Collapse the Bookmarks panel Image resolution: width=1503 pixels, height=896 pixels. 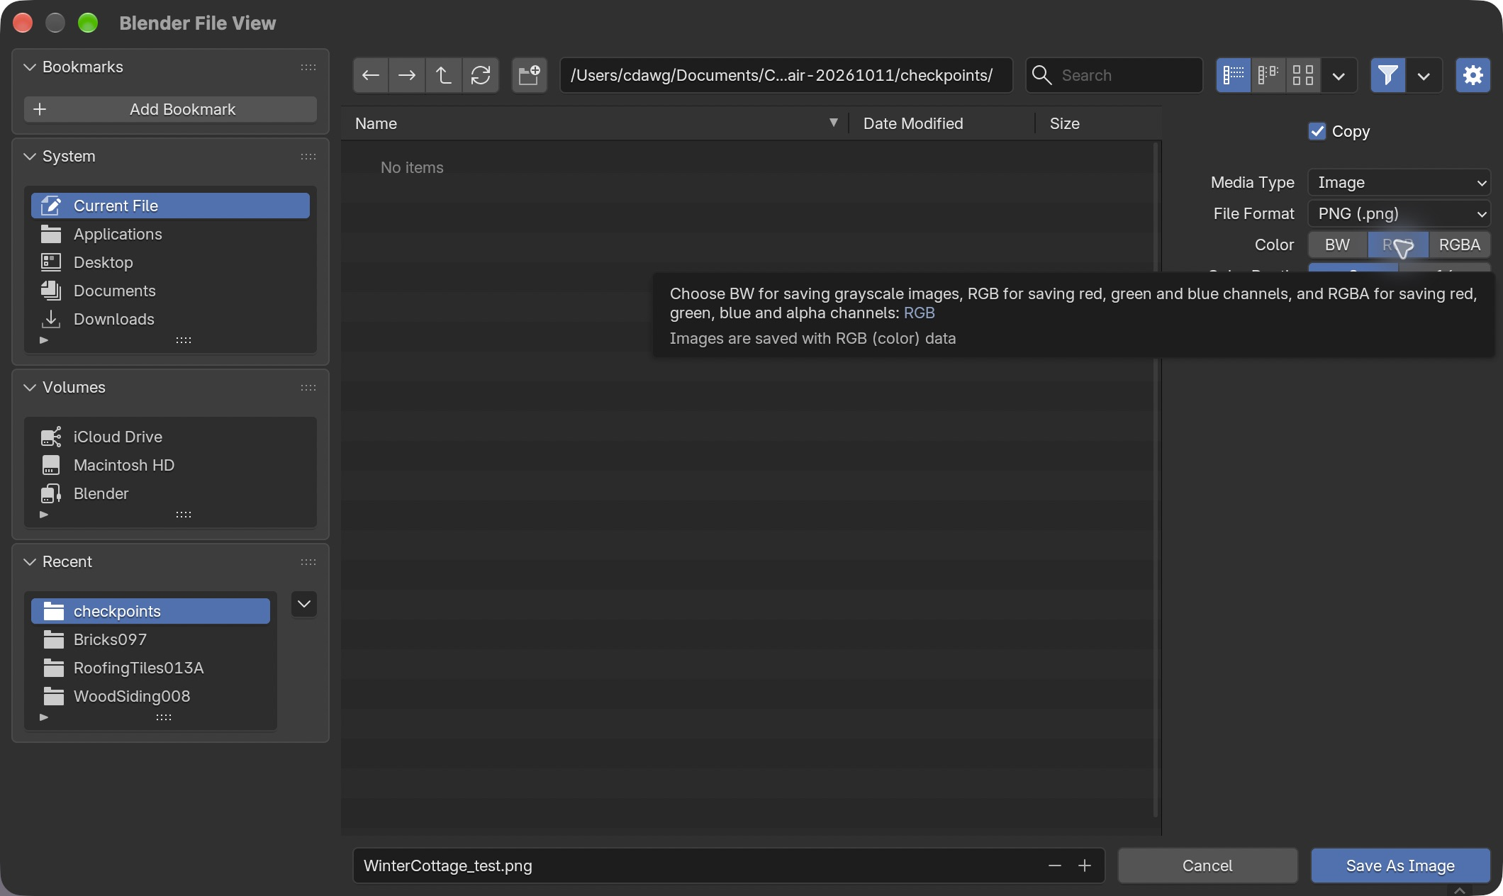pyautogui.click(x=30, y=67)
